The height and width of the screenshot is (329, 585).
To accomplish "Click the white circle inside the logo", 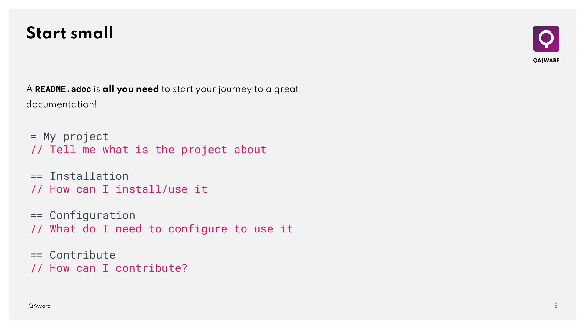I will point(546,38).
